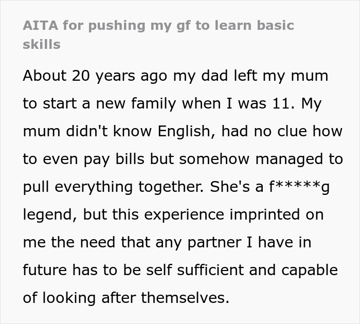Viewport: 360px width, 324px height.
Task: Click the phrase "pay bills" in the text
Action: pyautogui.click(x=114, y=159)
